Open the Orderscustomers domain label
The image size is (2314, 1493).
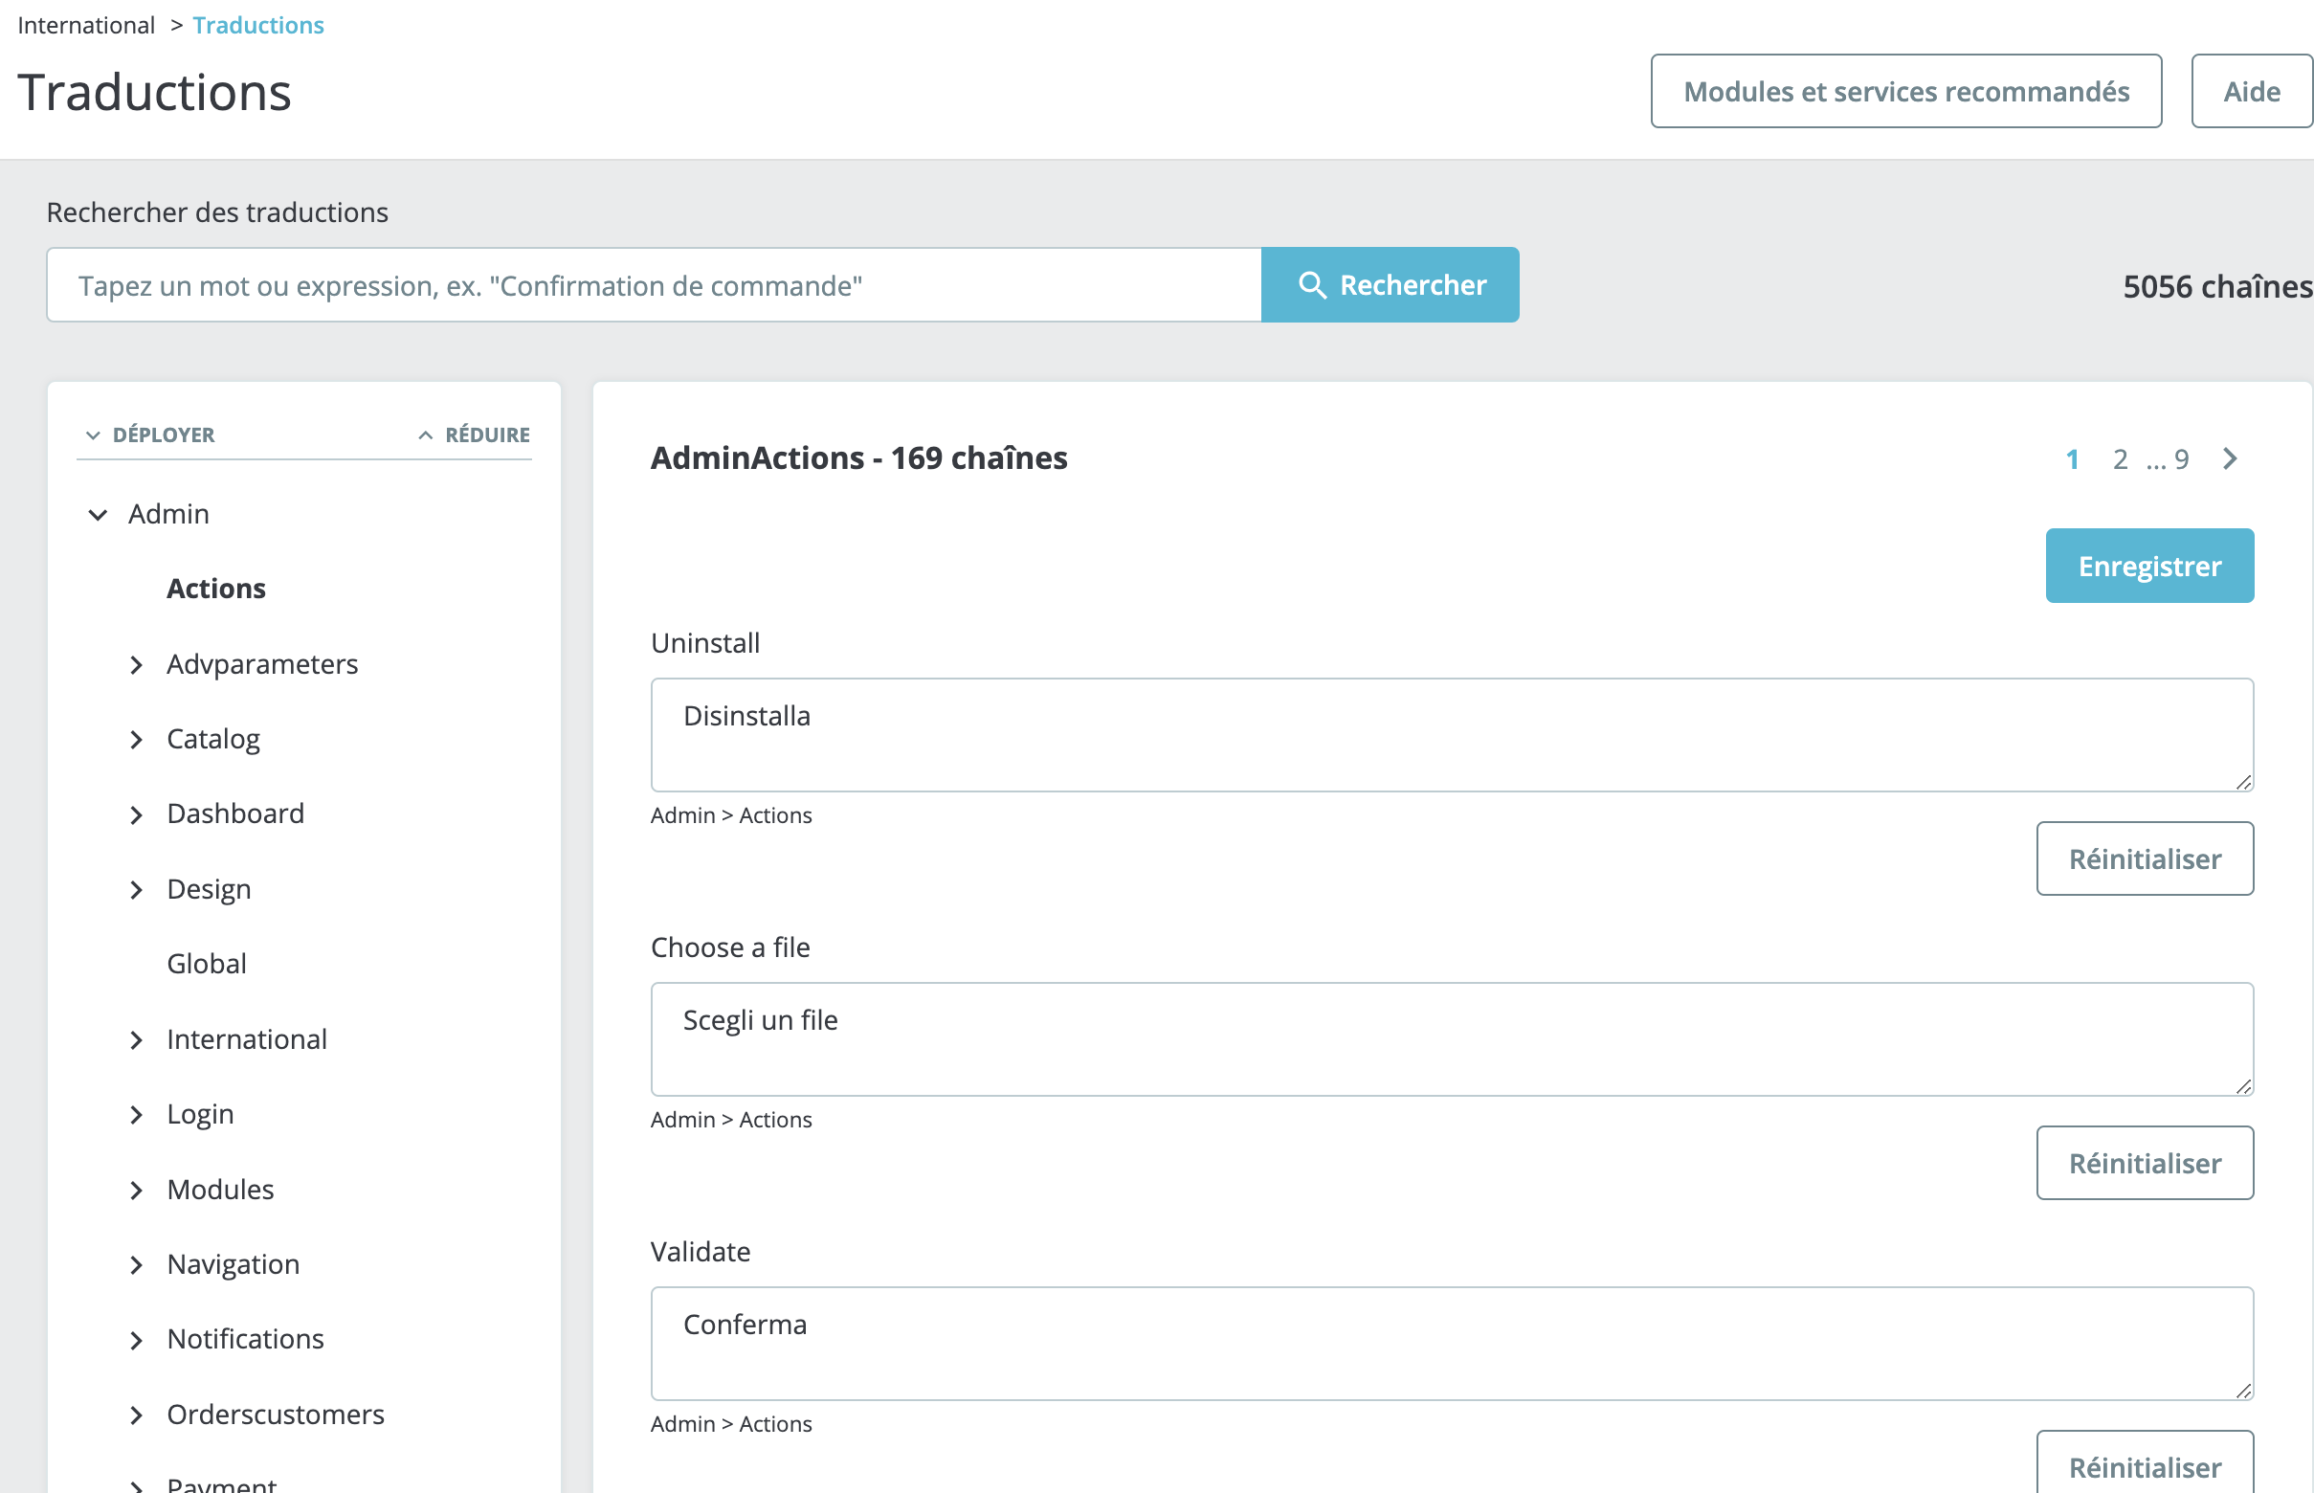pyautogui.click(x=276, y=1415)
